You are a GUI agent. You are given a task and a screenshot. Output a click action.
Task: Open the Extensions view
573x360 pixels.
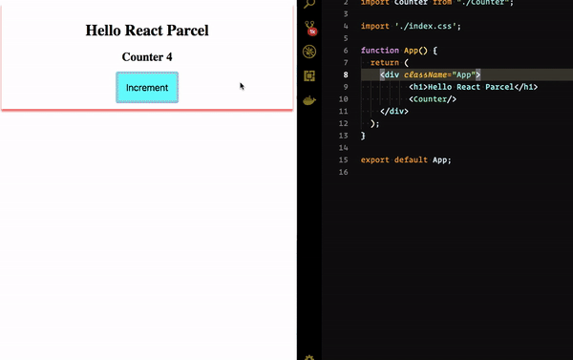pos(309,76)
